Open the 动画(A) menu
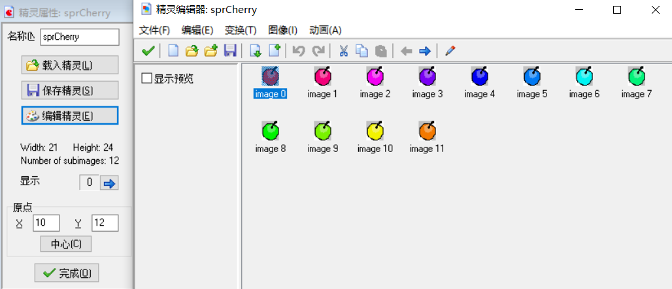Image resolution: width=672 pixels, height=289 pixels. 326,31
